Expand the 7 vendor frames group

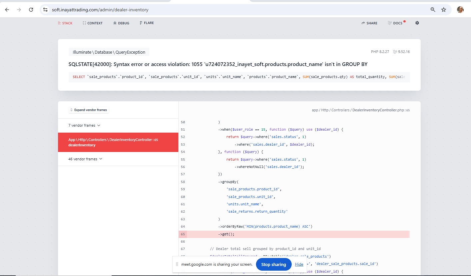(84, 125)
